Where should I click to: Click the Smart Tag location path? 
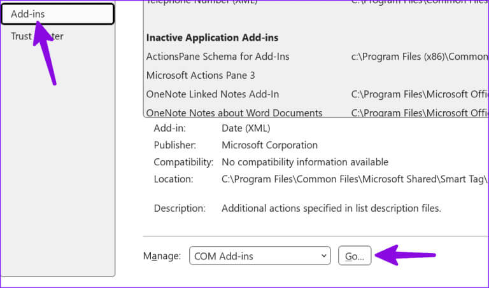(x=355, y=179)
